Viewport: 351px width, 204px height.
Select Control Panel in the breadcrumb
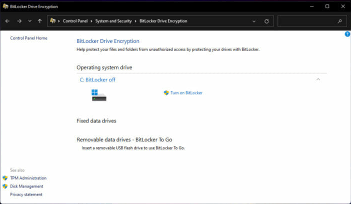click(75, 21)
